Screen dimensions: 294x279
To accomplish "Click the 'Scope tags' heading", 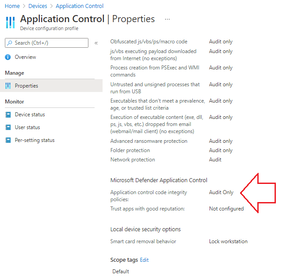I will (x=124, y=260).
